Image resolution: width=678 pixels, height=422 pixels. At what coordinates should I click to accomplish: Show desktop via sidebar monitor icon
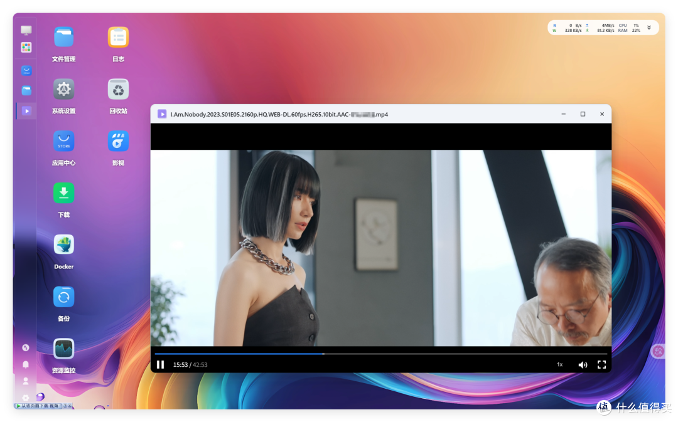(26, 30)
